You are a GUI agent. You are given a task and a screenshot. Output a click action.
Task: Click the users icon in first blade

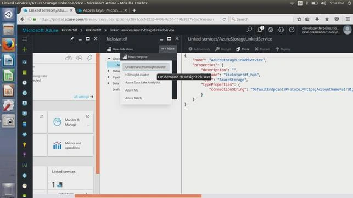click(x=79, y=58)
